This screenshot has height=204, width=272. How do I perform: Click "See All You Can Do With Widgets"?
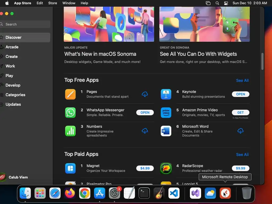click(198, 54)
